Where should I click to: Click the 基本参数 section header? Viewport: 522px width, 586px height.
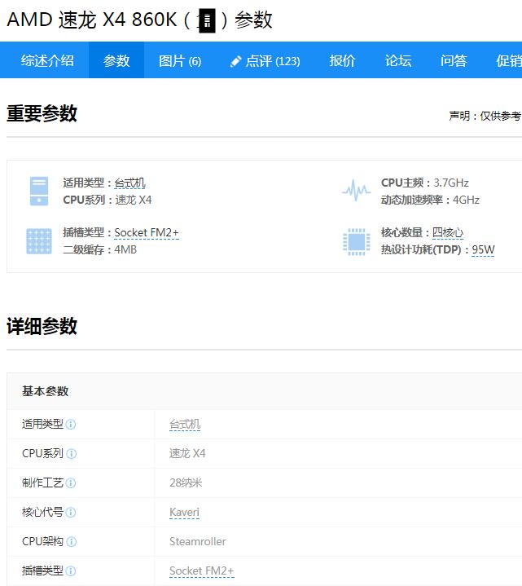coord(45,391)
